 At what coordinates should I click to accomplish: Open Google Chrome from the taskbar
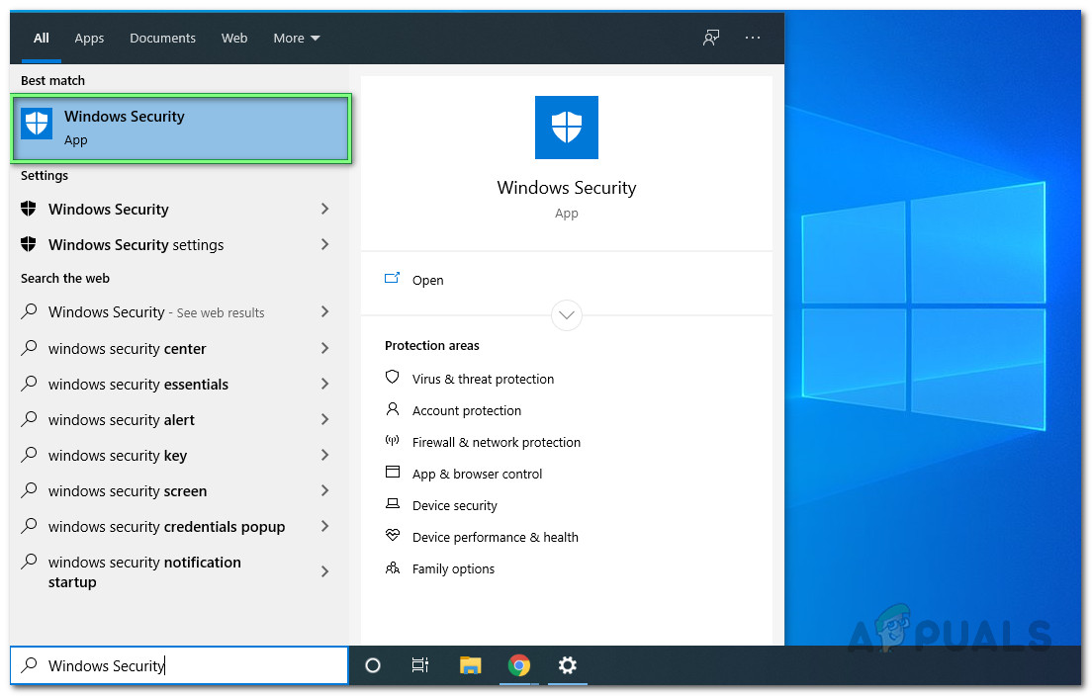coord(519,665)
